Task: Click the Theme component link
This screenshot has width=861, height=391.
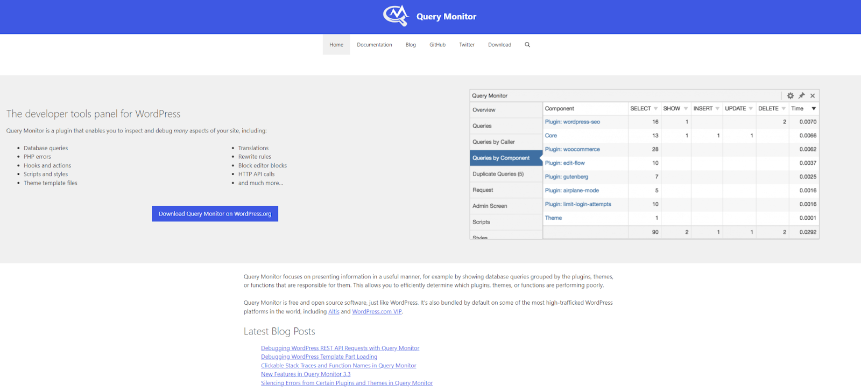Action: (x=553, y=218)
